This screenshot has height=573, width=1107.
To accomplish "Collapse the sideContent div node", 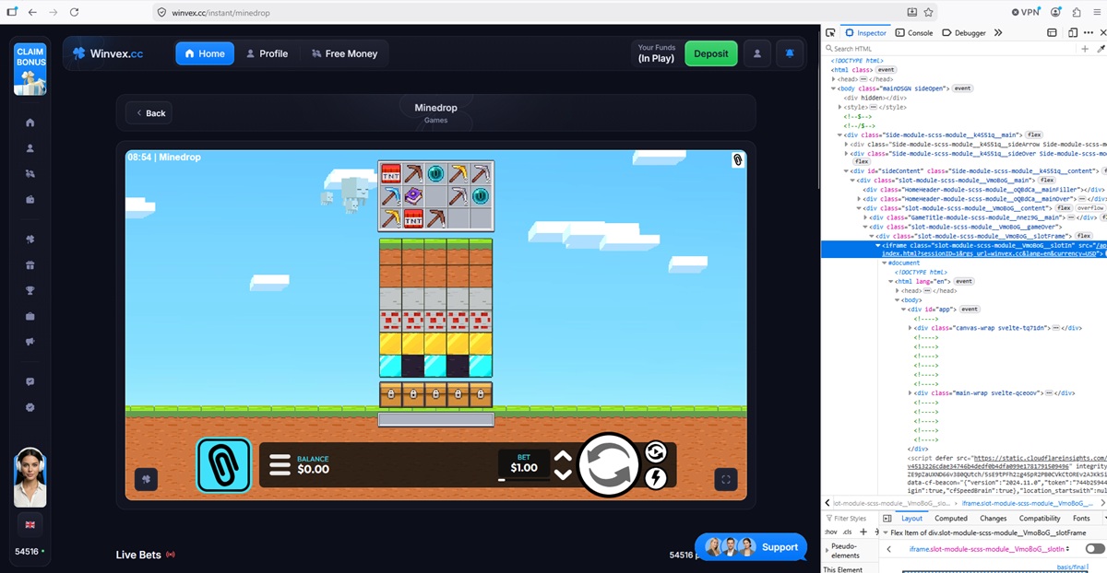I will pos(847,170).
